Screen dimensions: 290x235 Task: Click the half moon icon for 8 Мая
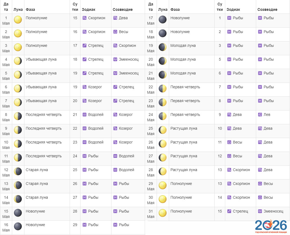pyautogui.click(x=18, y=116)
